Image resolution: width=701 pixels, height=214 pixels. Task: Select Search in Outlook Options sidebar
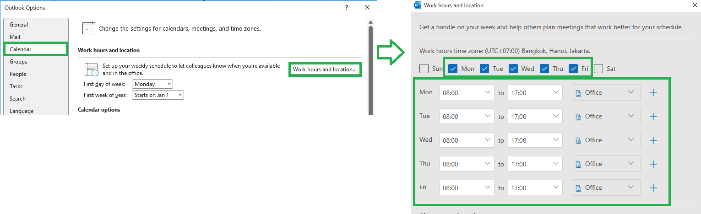tap(36, 99)
